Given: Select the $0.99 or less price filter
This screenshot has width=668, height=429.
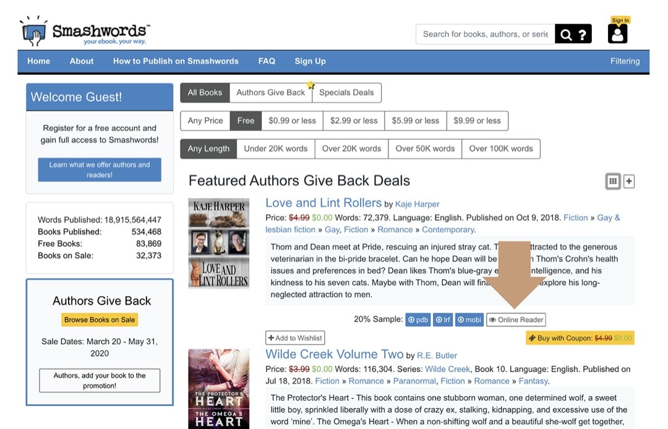Looking at the screenshot, I should pos(291,121).
